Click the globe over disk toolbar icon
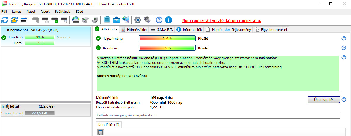 [76, 20]
